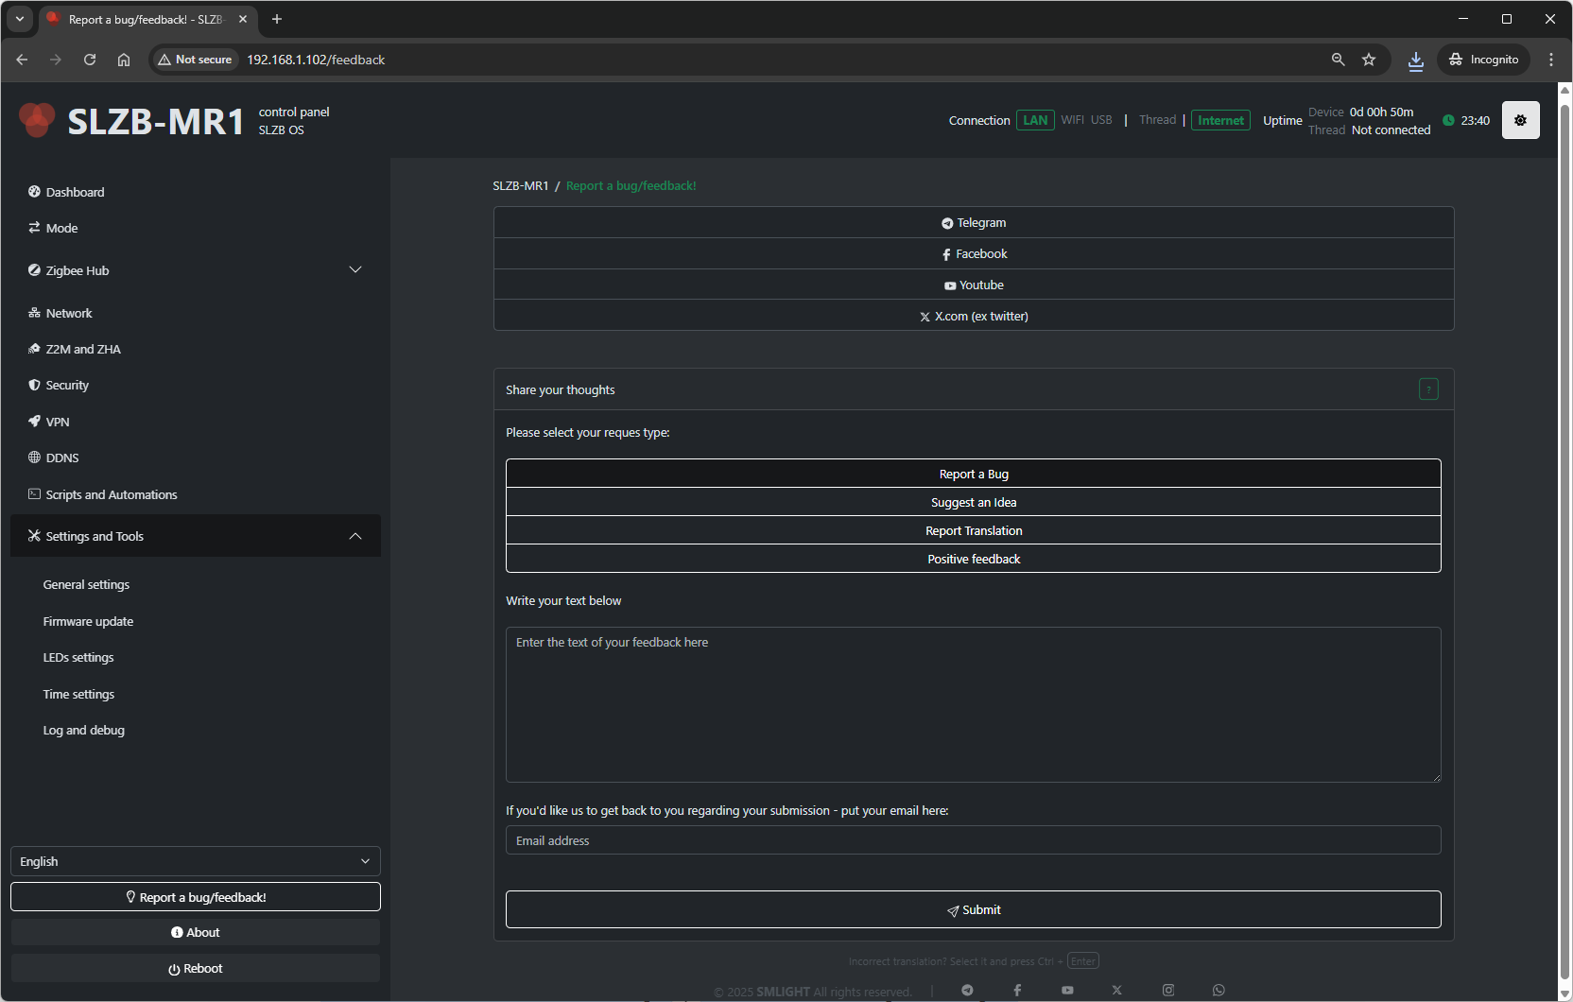Open the Dashboard menu item
Screen dimensions: 1573x1002
pos(75,192)
